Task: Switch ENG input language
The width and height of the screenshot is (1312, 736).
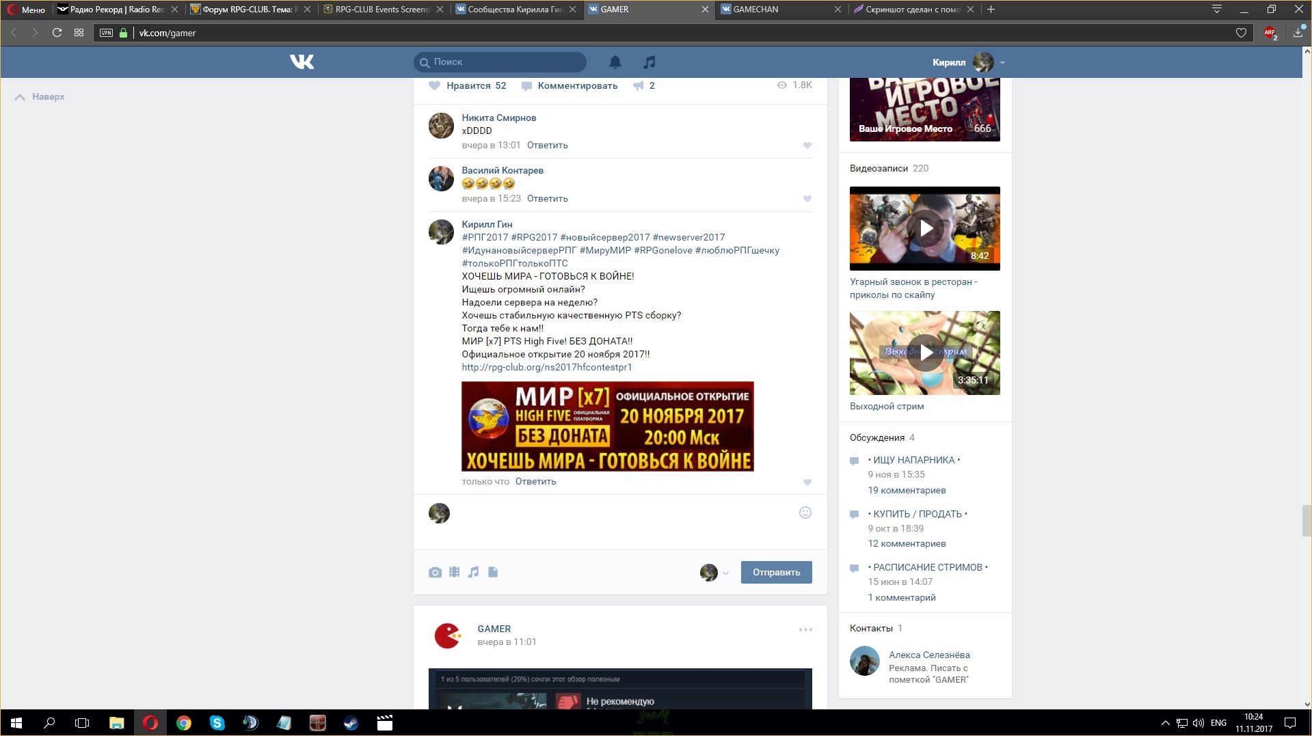Action: coord(1218,723)
